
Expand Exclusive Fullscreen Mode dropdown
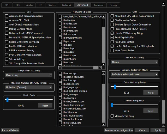click(134, 74)
